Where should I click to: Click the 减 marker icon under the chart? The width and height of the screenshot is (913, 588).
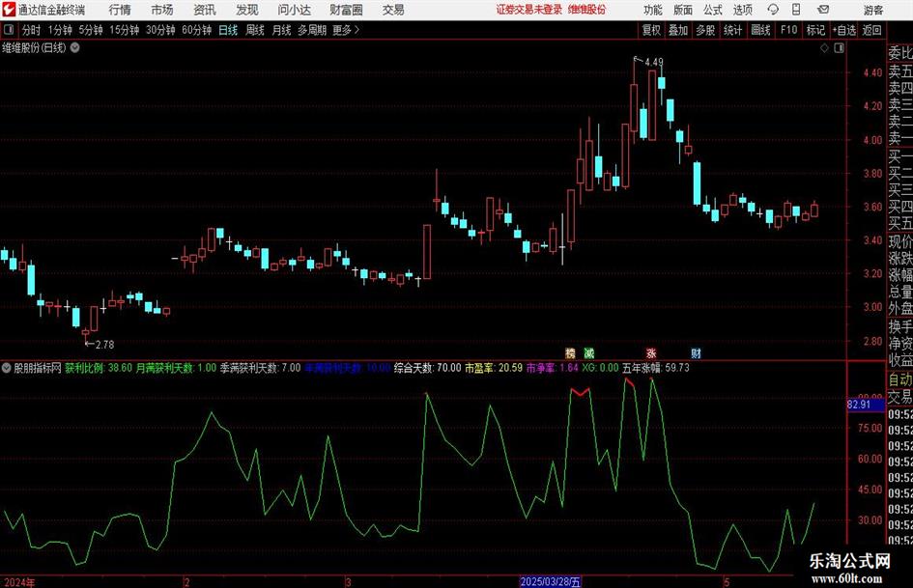click(x=588, y=352)
